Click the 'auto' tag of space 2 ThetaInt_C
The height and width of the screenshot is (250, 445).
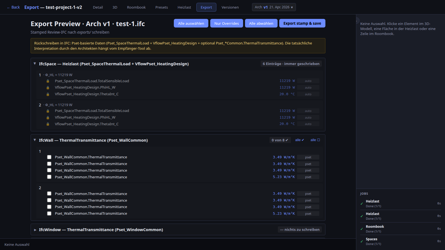click(x=308, y=124)
